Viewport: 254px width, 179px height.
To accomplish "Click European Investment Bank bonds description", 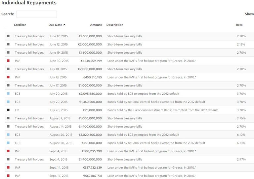I will [162, 110].
